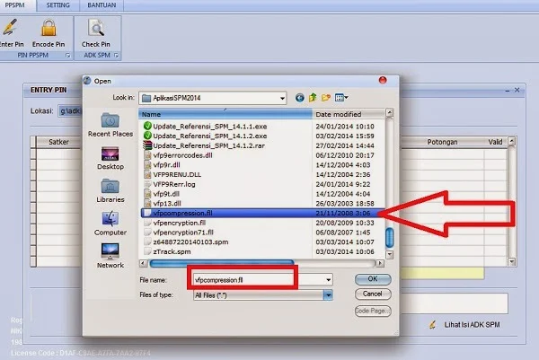
Task: Open Computer location
Action: click(110, 224)
